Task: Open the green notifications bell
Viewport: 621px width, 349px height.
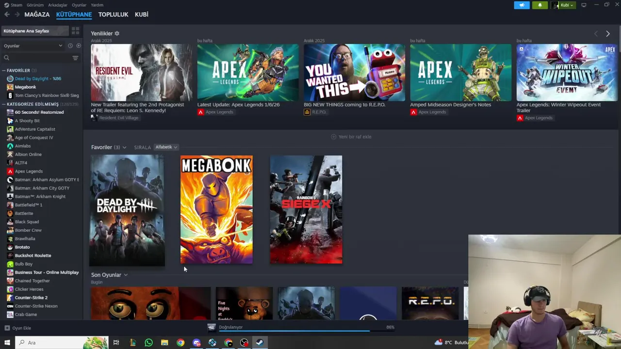Action: click(x=540, y=5)
